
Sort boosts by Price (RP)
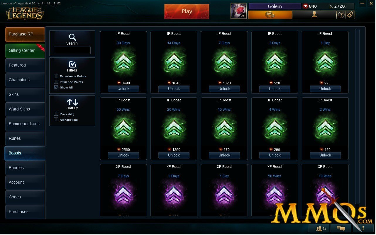tap(56, 114)
